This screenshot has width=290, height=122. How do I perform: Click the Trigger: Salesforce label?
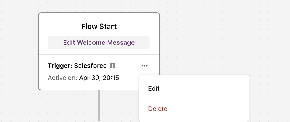pos(77,66)
